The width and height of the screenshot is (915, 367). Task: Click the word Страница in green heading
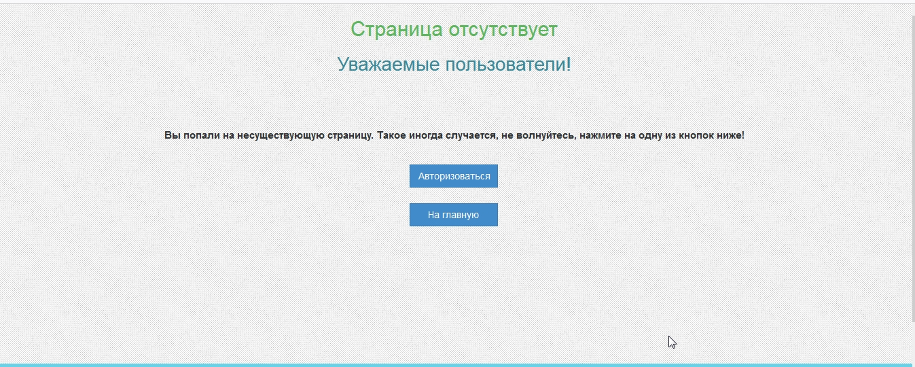[x=396, y=30]
